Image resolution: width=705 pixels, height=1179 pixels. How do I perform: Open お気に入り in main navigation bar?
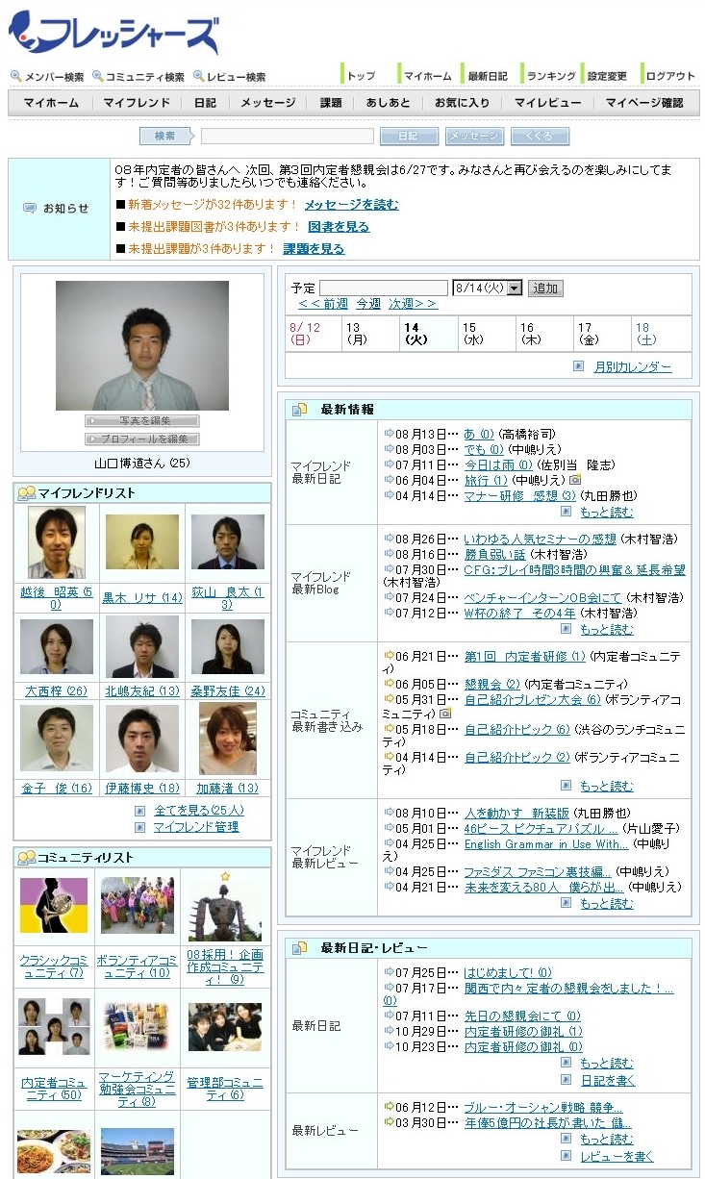pos(462,103)
